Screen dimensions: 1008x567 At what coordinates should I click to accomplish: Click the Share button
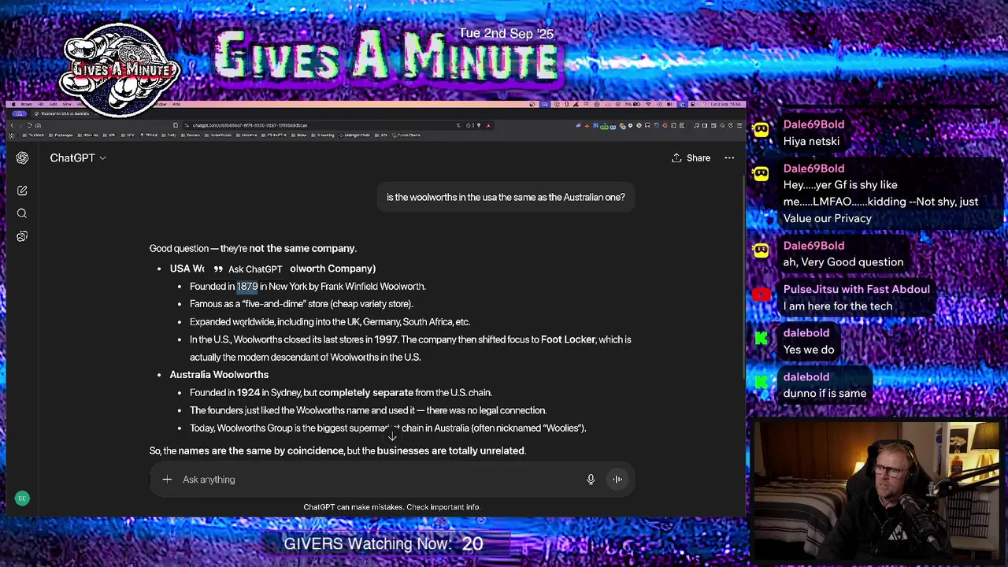pos(691,157)
